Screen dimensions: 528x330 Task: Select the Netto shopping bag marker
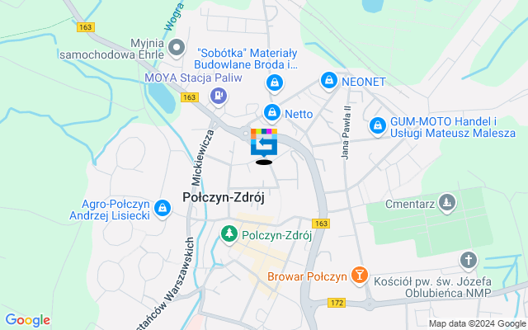point(272,112)
